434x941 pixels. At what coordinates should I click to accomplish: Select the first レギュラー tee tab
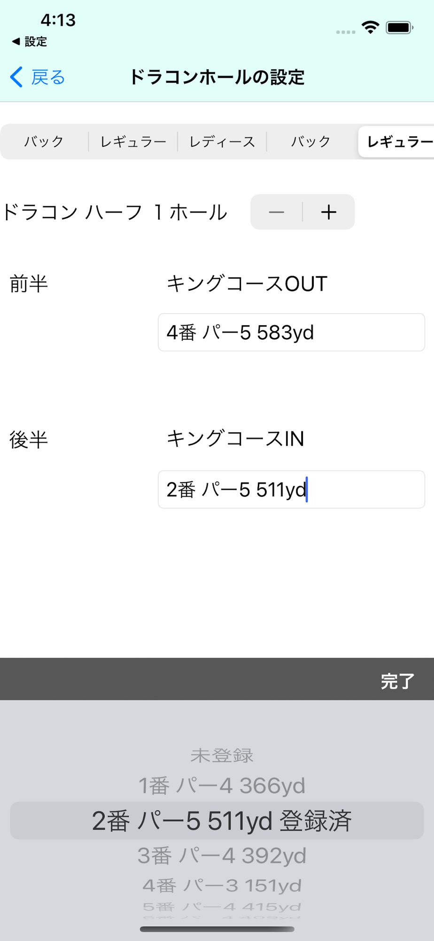133,142
